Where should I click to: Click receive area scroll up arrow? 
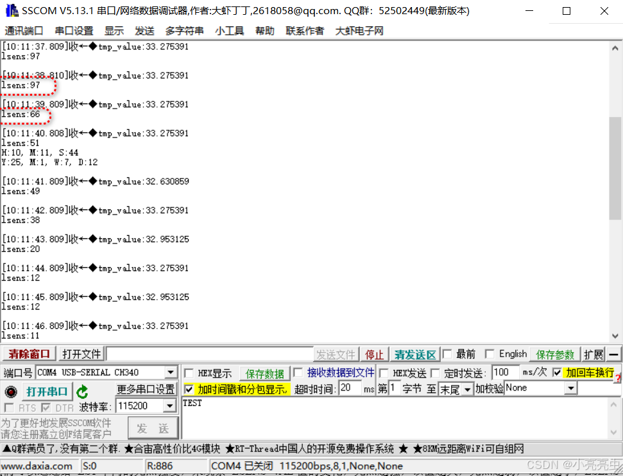click(615, 49)
